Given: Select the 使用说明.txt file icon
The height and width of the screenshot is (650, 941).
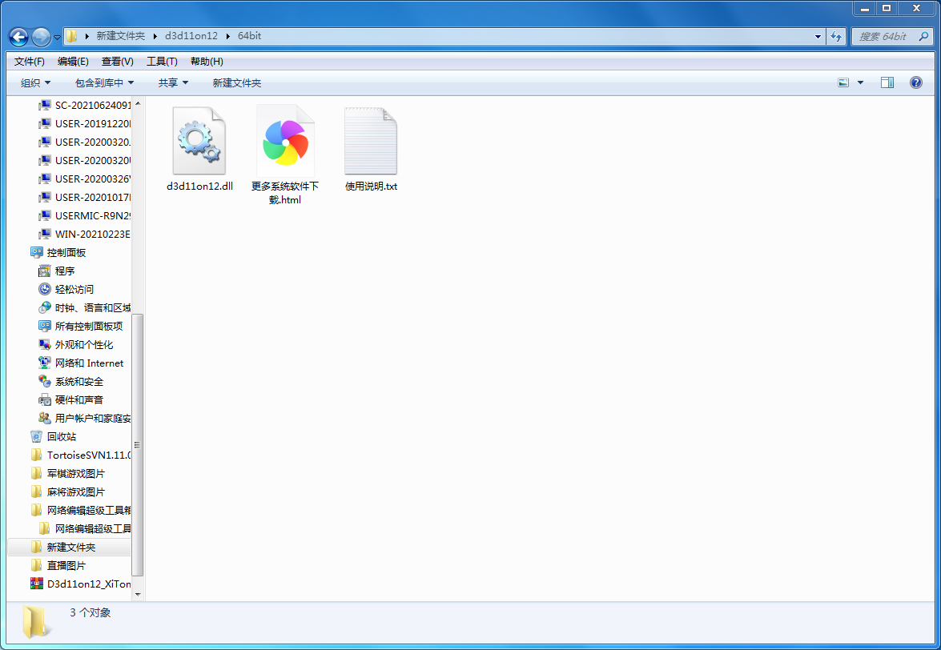Looking at the screenshot, I should (371, 142).
